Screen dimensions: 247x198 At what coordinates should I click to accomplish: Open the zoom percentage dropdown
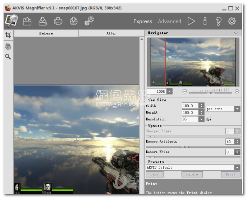[169, 92]
